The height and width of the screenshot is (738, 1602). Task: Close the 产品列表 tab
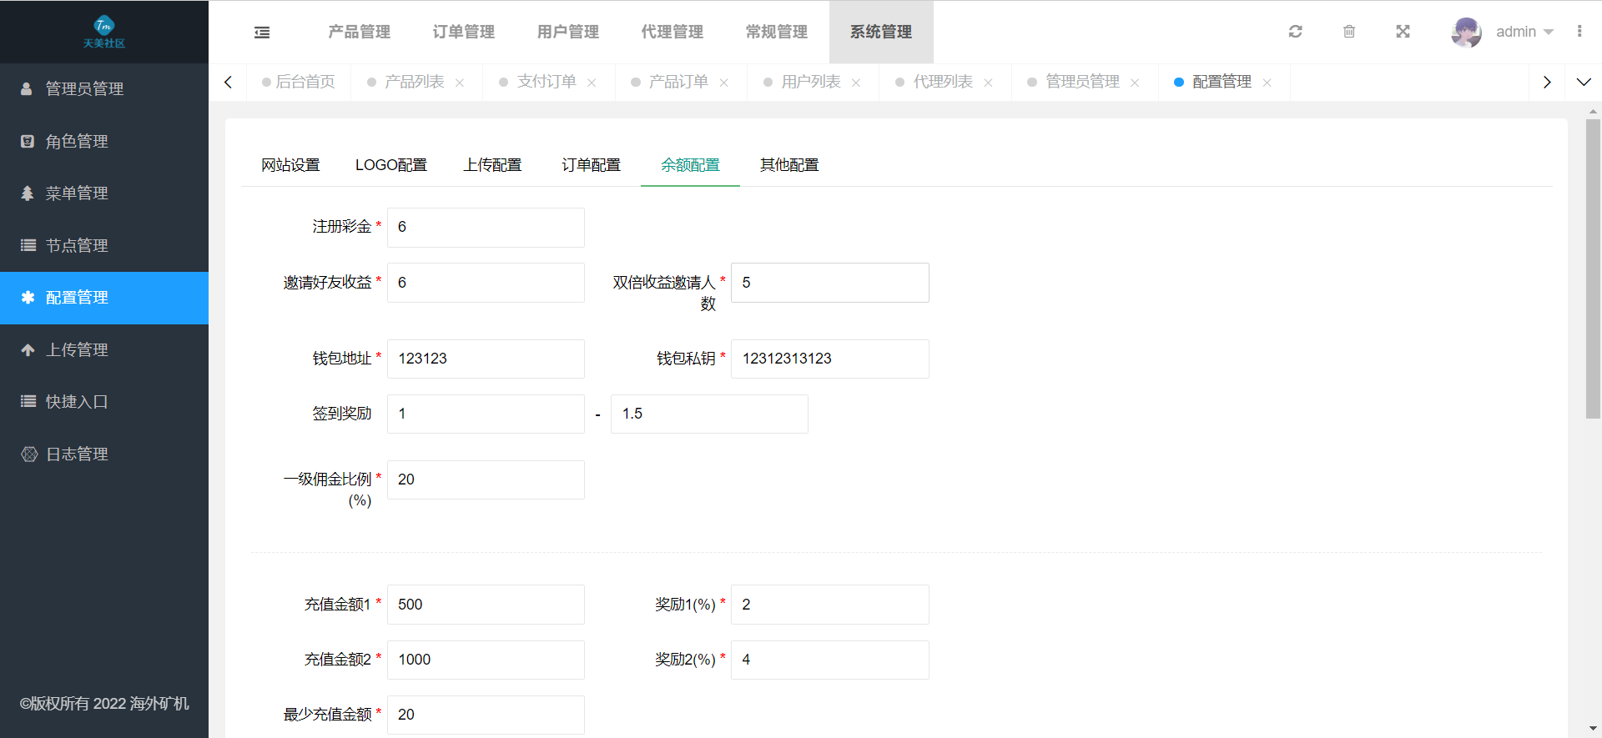click(460, 83)
